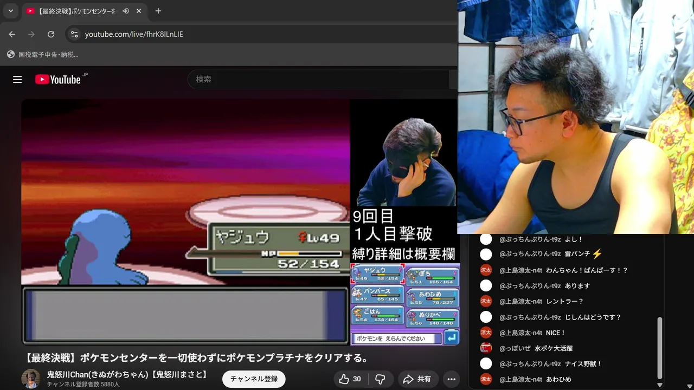Reload the current page

[51, 34]
